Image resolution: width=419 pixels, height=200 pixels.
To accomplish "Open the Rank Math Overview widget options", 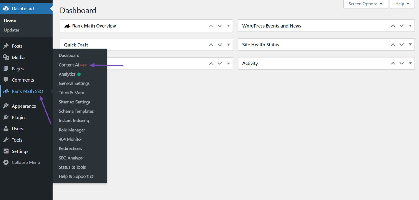I will (x=228, y=26).
